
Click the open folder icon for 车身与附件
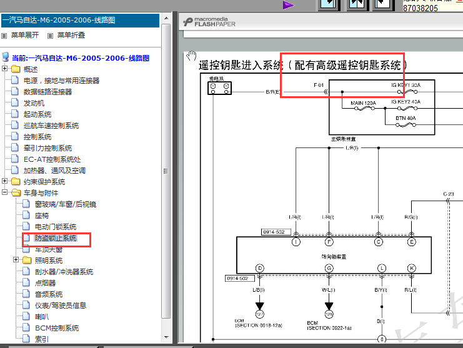coord(16,192)
